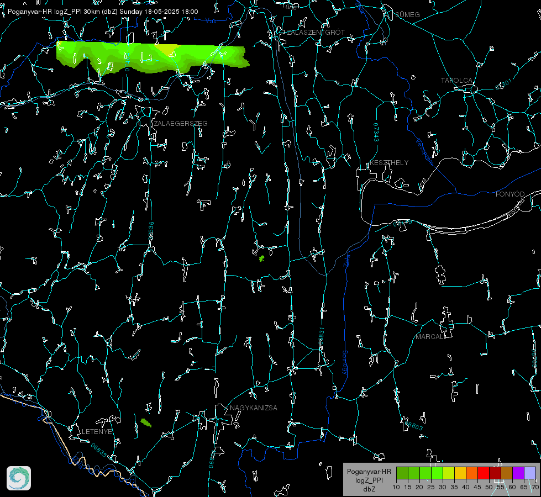
Task: Click the swirl logo icon
Action: click(x=19, y=478)
